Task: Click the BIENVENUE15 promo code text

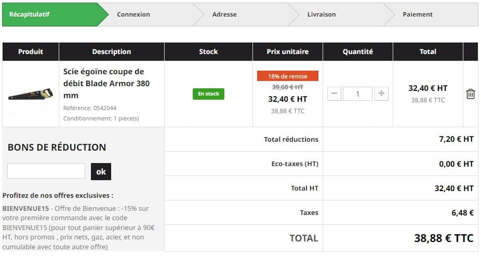Action: coord(23,208)
